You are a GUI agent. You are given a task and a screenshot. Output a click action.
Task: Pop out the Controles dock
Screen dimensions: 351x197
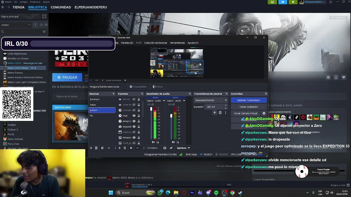[266, 94]
